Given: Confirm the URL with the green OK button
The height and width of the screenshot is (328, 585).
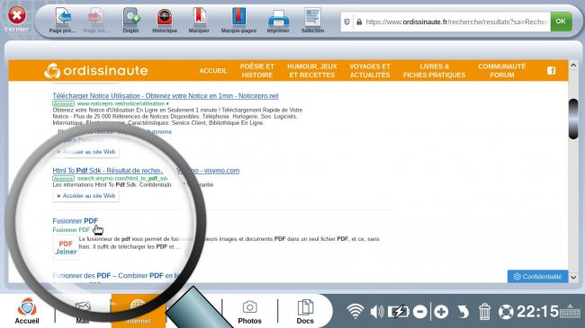Looking at the screenshot, I should coord(561,22).
